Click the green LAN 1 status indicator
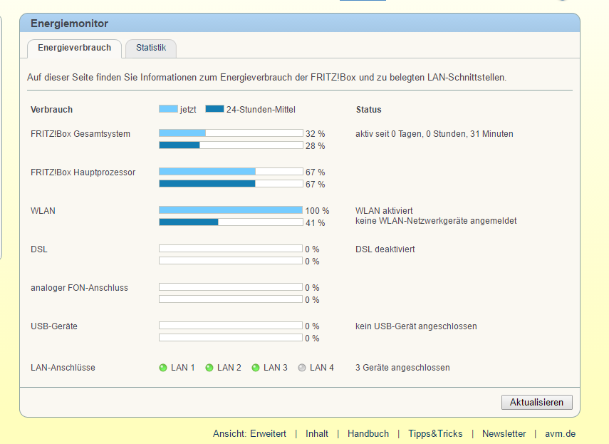609x444 pixels. click(x=162, y=368)
